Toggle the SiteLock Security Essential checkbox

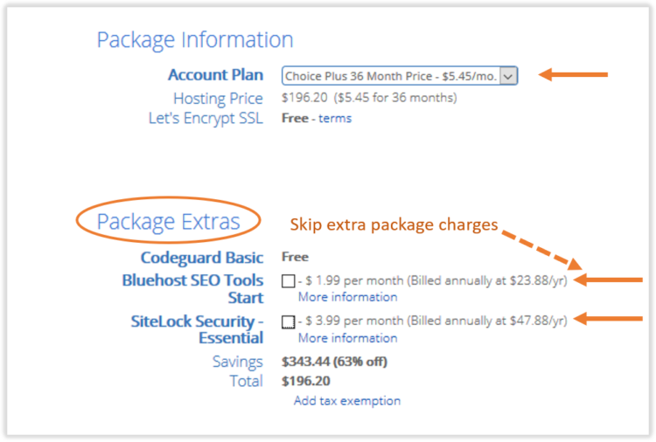[x=289, y=321]
